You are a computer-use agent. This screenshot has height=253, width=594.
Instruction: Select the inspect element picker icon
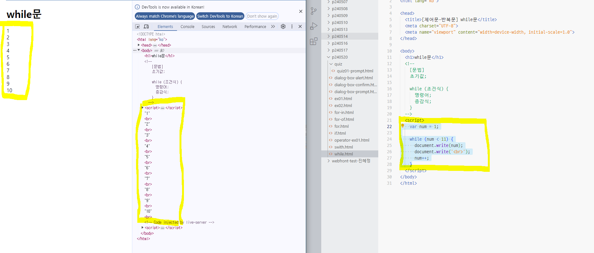point(137,26)
